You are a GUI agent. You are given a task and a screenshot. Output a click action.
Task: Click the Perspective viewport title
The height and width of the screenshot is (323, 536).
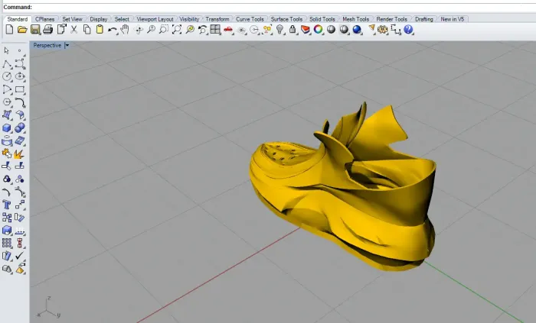click(47, 45)
